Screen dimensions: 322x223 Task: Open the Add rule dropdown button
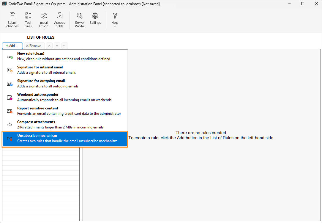tap(12, 46)
